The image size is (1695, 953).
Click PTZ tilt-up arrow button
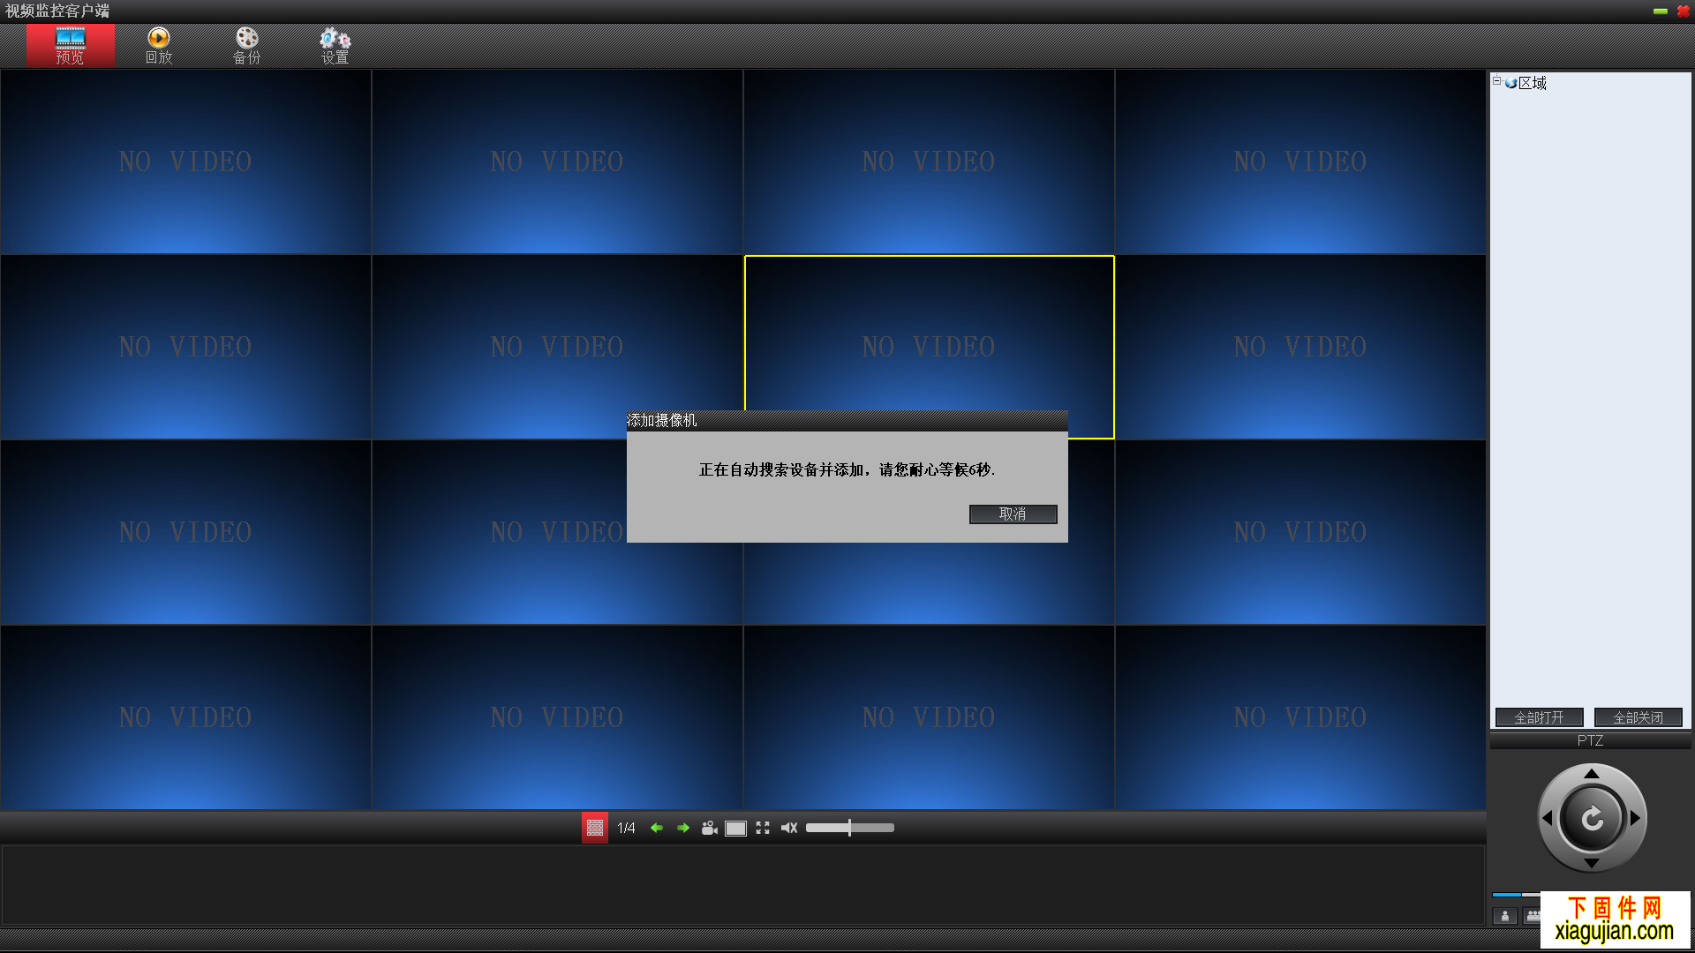1592,777
